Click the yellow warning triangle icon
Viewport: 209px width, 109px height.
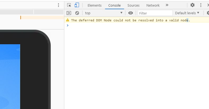tap(67, 20)
